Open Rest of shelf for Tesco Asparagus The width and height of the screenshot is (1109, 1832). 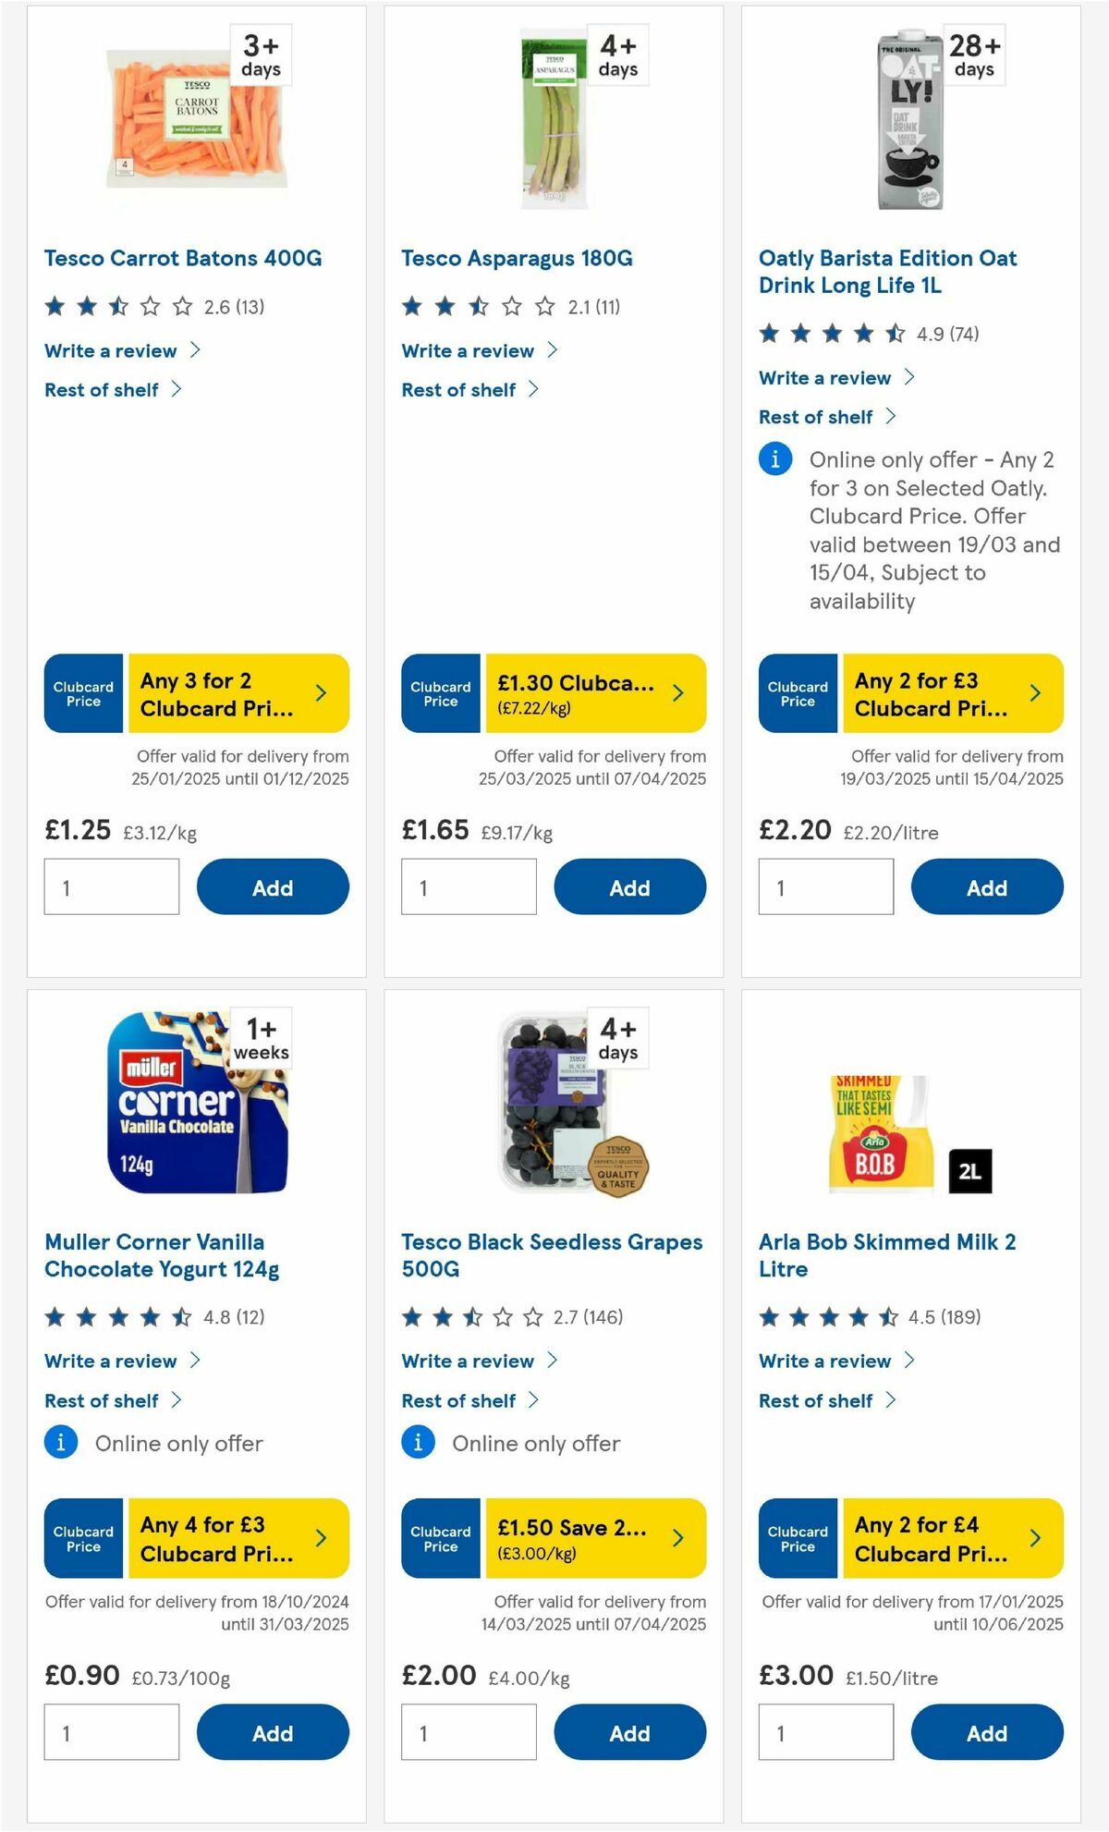pyautogui.click(x=458, y=389)
